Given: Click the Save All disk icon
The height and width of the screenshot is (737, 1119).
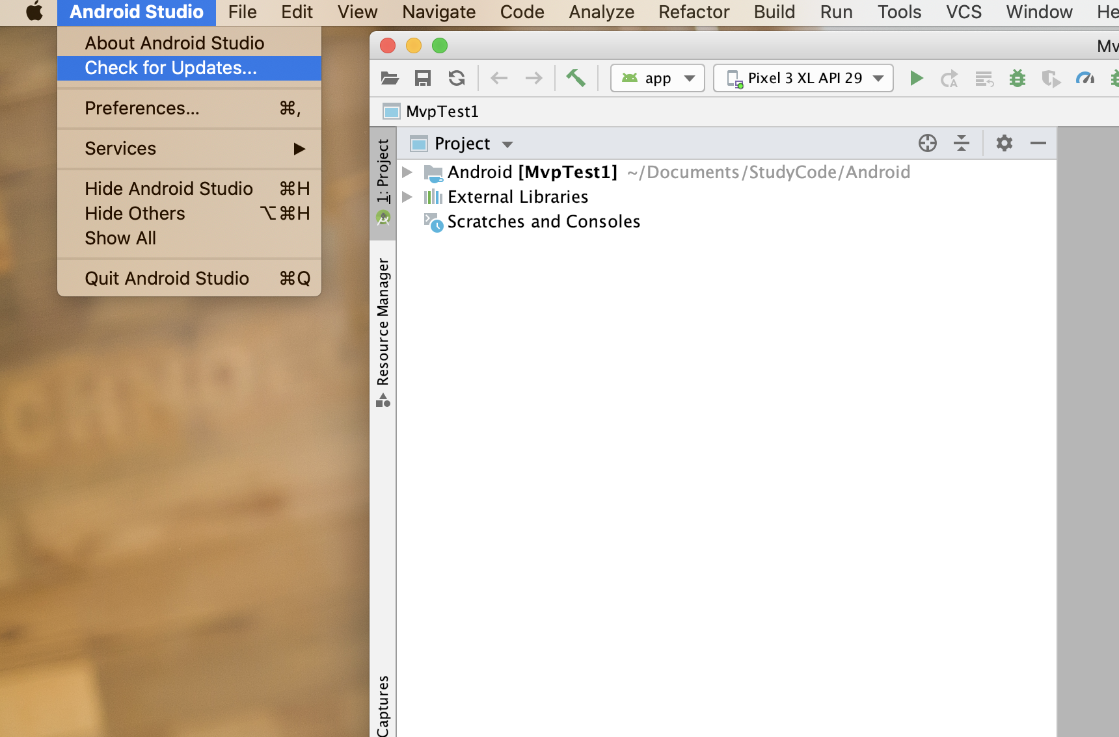Looking at the screenshot, I should 424,77.
